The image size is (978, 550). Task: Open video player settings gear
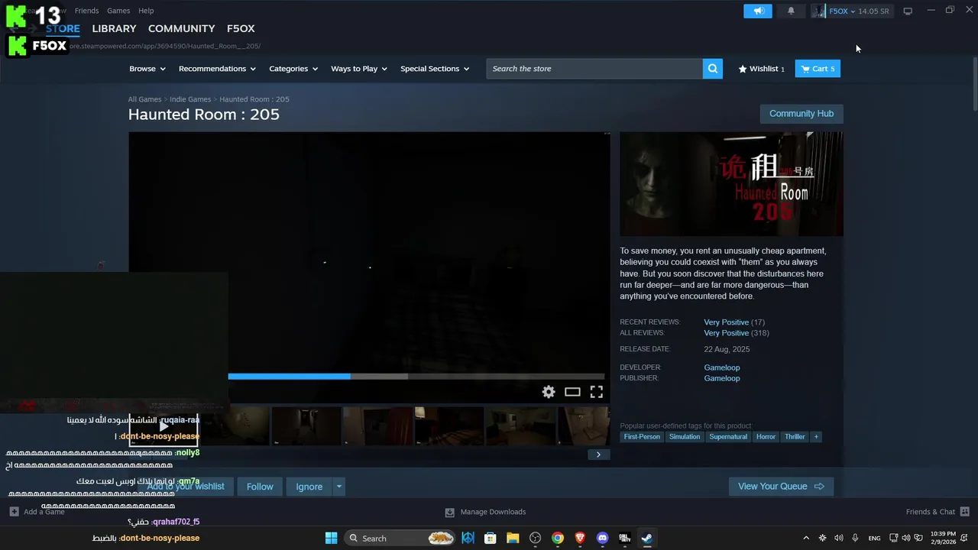click(549, 392)
